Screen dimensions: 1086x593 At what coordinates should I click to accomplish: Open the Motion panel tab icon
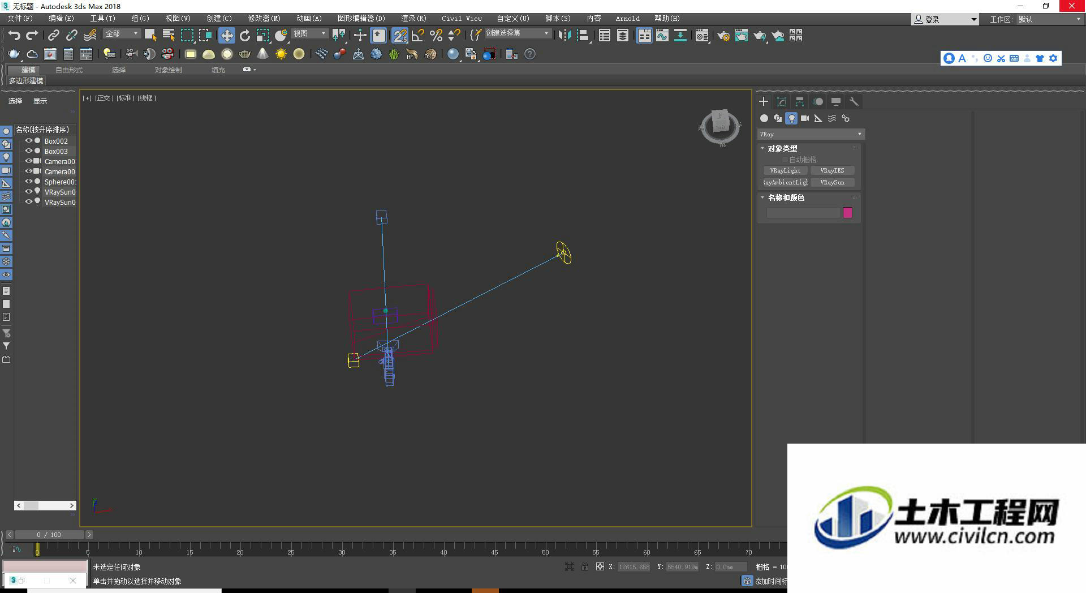(818, 101)
